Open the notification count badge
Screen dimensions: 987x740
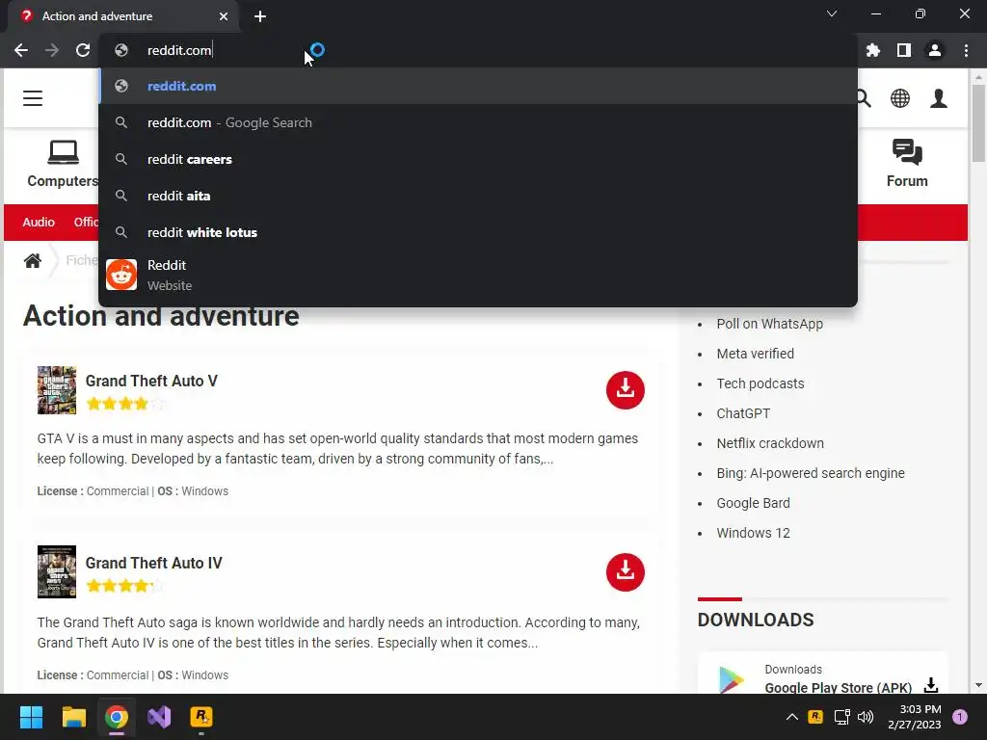[960, 717]
